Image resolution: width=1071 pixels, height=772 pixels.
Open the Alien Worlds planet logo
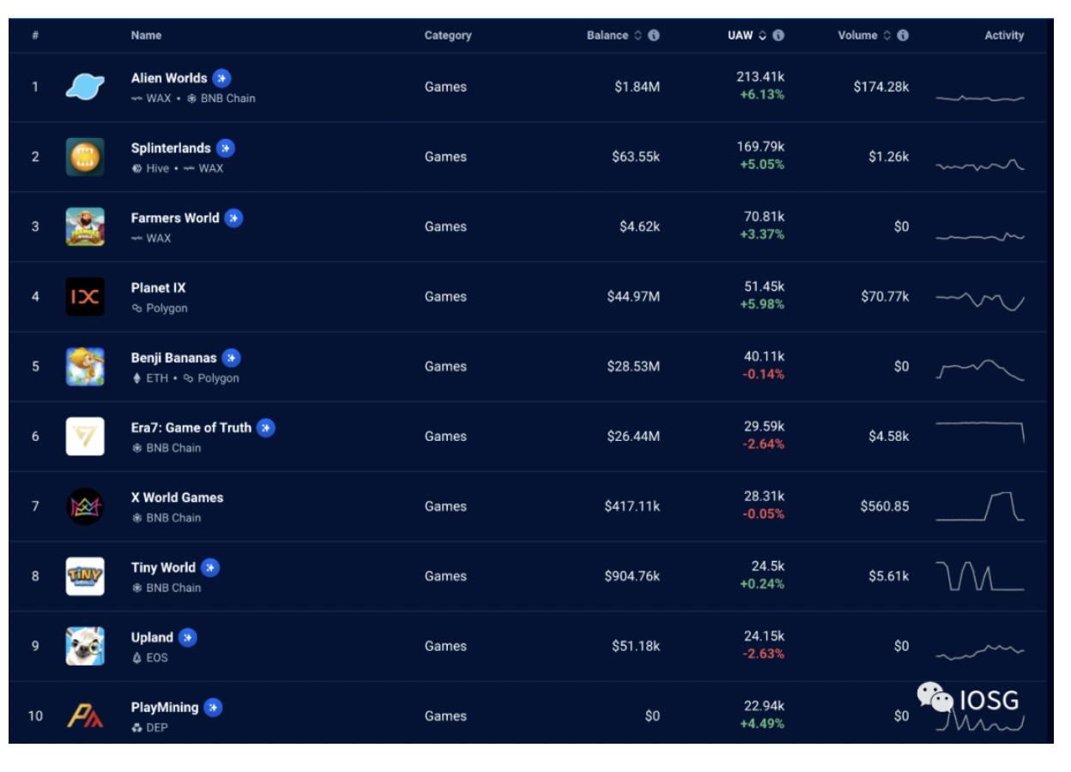[85, 87]
